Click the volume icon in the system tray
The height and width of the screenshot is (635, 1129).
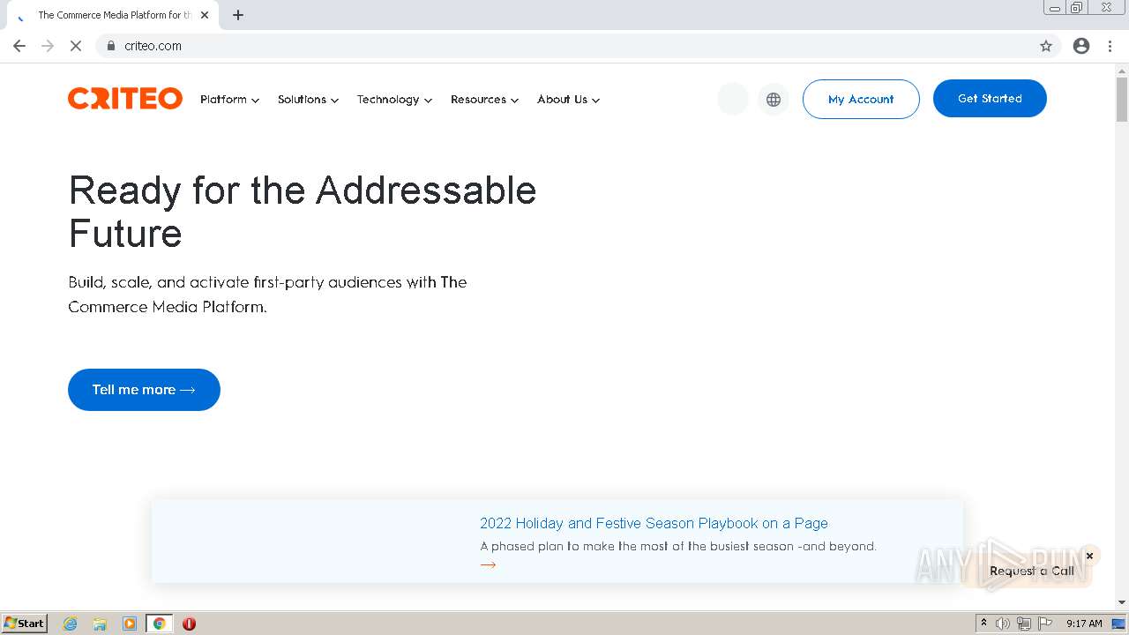(1003, 624)
